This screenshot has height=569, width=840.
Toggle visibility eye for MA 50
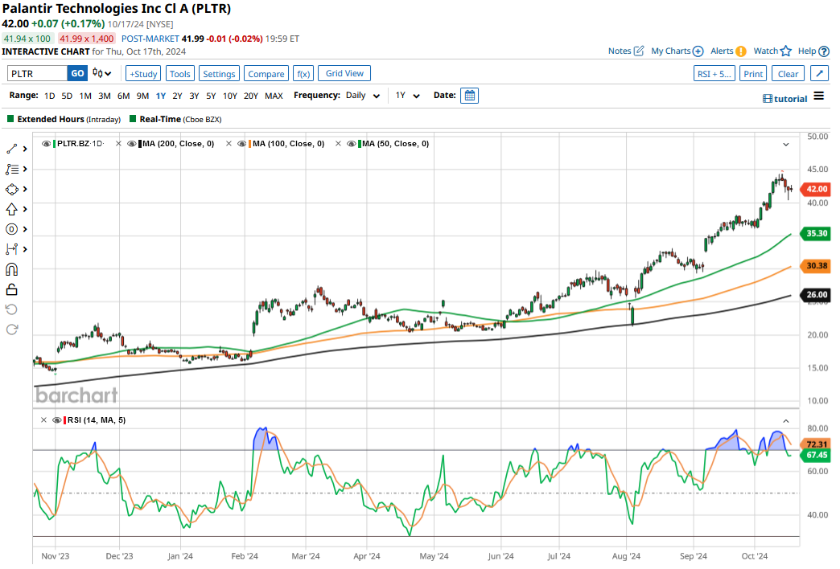(352, 144)
